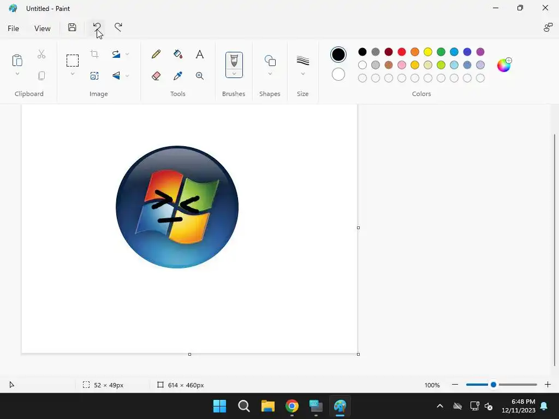
Task: Click the zoom slider handle
Action: [493, 385]
